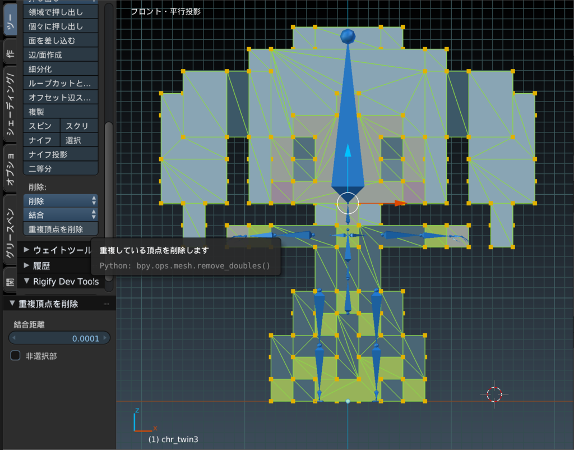Click the スクリ button
Screen dimensions: 574x450
coord(79,126)
